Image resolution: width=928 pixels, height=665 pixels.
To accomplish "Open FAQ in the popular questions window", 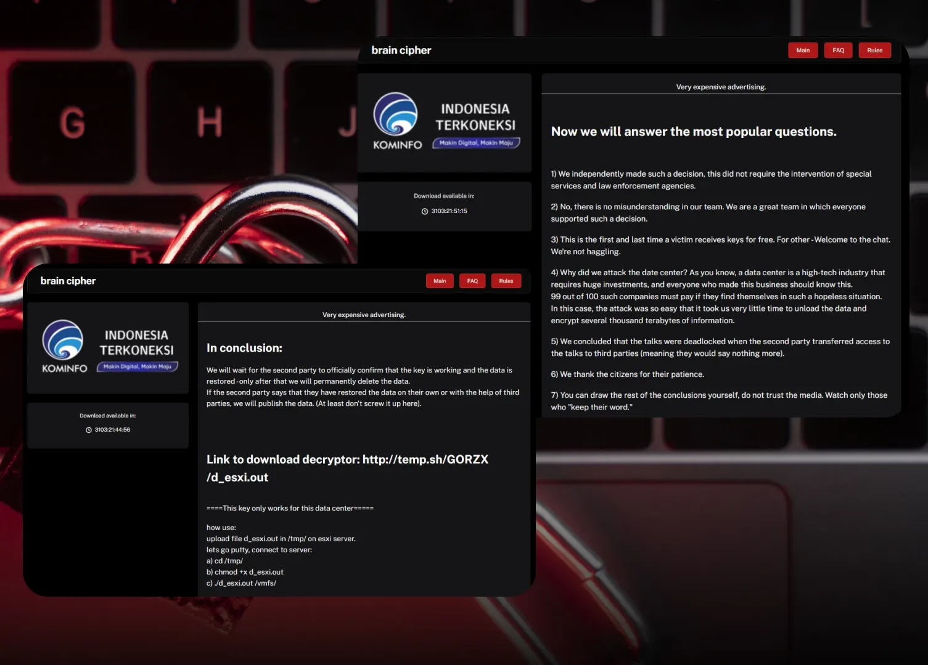I will pos(838,50).
